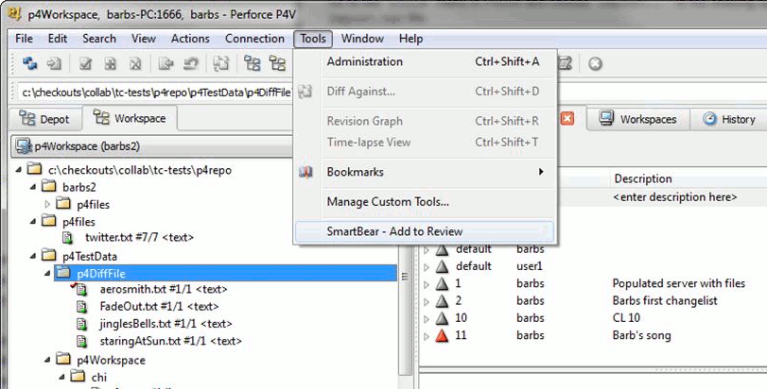Select the p4DiffFile folder row
The image size is (767, 389).
(225, 273)
